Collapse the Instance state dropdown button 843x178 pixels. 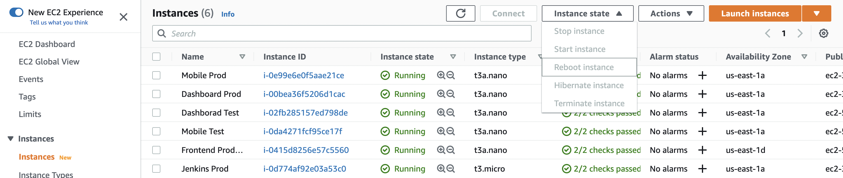tap(587, 13)
